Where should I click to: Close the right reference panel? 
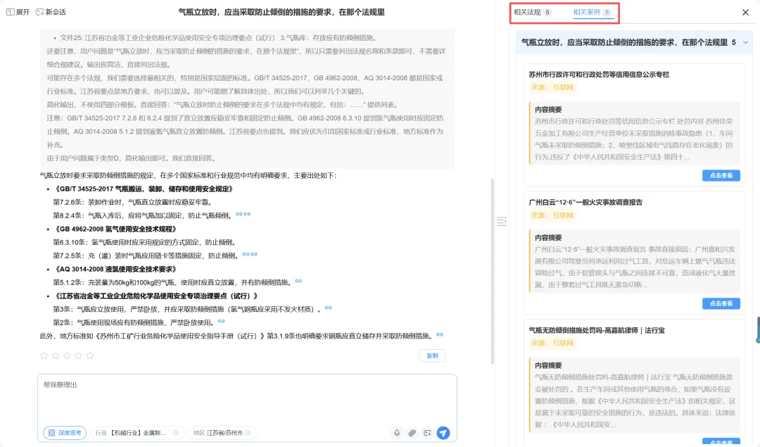pos(745,13)
